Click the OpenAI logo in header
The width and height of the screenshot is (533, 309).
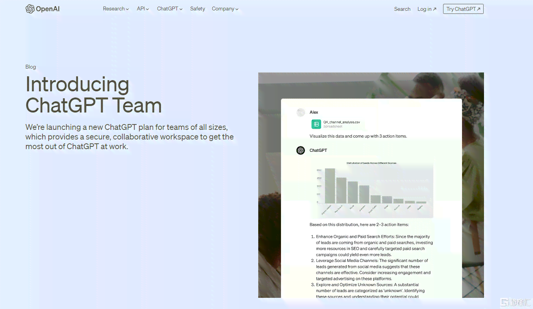click(x=42, y=9)
